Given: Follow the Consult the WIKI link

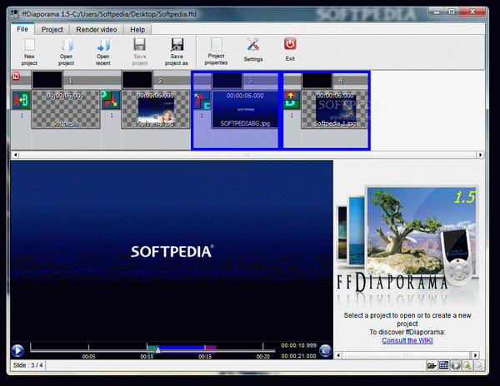Looking at the screenshot, I should tap(407, 340).
